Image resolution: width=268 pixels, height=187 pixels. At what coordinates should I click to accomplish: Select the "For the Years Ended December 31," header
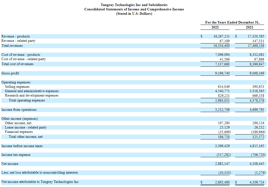point(232,22)
